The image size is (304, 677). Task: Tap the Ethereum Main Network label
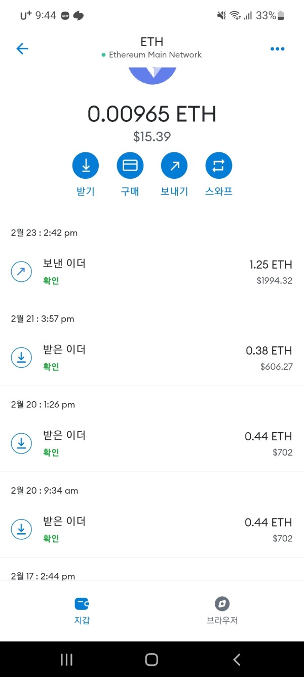click(155, 55)
